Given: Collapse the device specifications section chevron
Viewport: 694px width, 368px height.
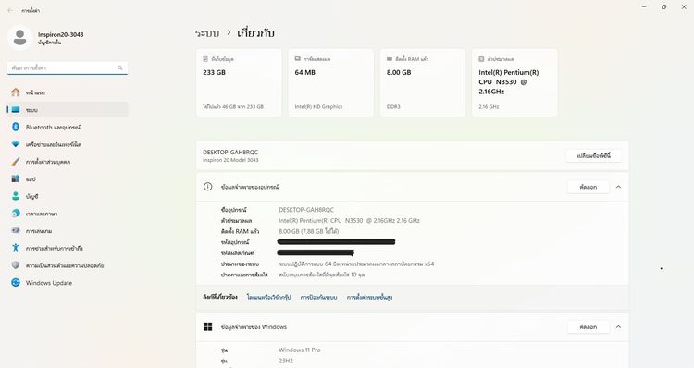Looking at the screenshot, I should pyautogui.click(x=618, y=187).
